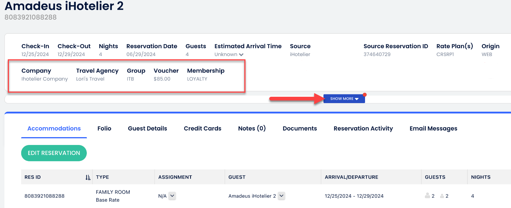511x208 pixels.
Task: Click the adult guests icon in row
Action: coord(427,196)
